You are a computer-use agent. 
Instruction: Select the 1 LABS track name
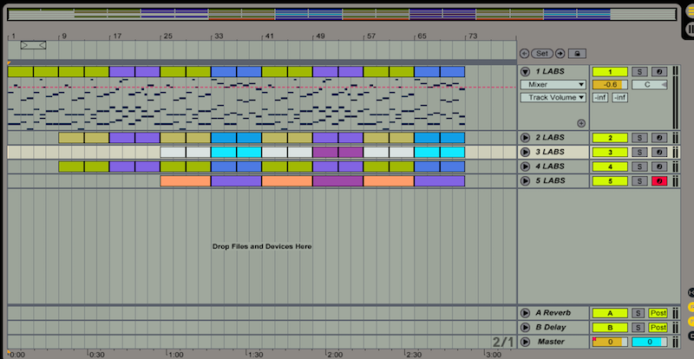pos(550,72)
